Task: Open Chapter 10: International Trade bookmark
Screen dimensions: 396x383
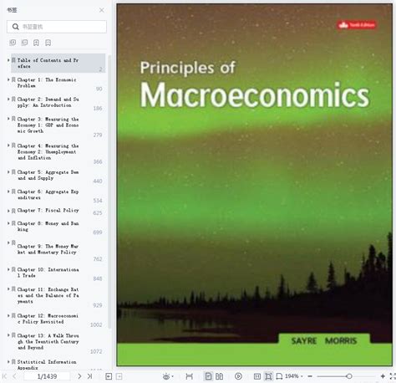Action: coord(48,273)
